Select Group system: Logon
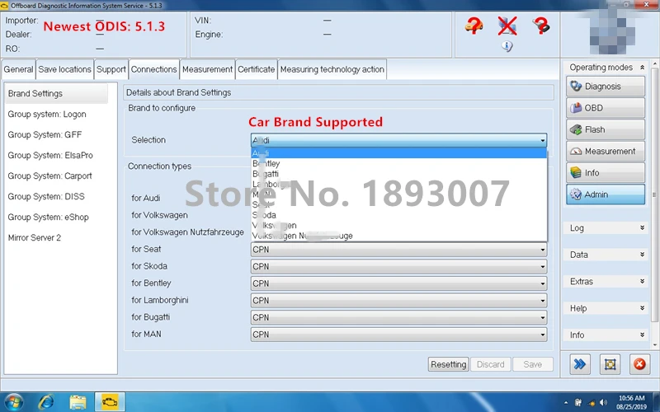The width and height of the screenshot is (660, 412). [47, 115]
